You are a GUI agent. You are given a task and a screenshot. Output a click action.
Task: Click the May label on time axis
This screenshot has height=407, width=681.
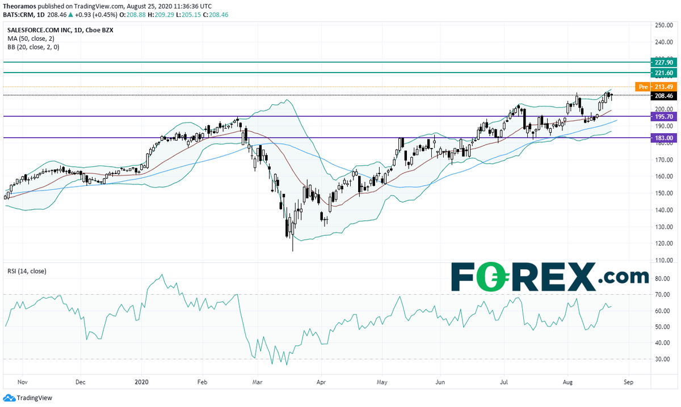[382, 382]
